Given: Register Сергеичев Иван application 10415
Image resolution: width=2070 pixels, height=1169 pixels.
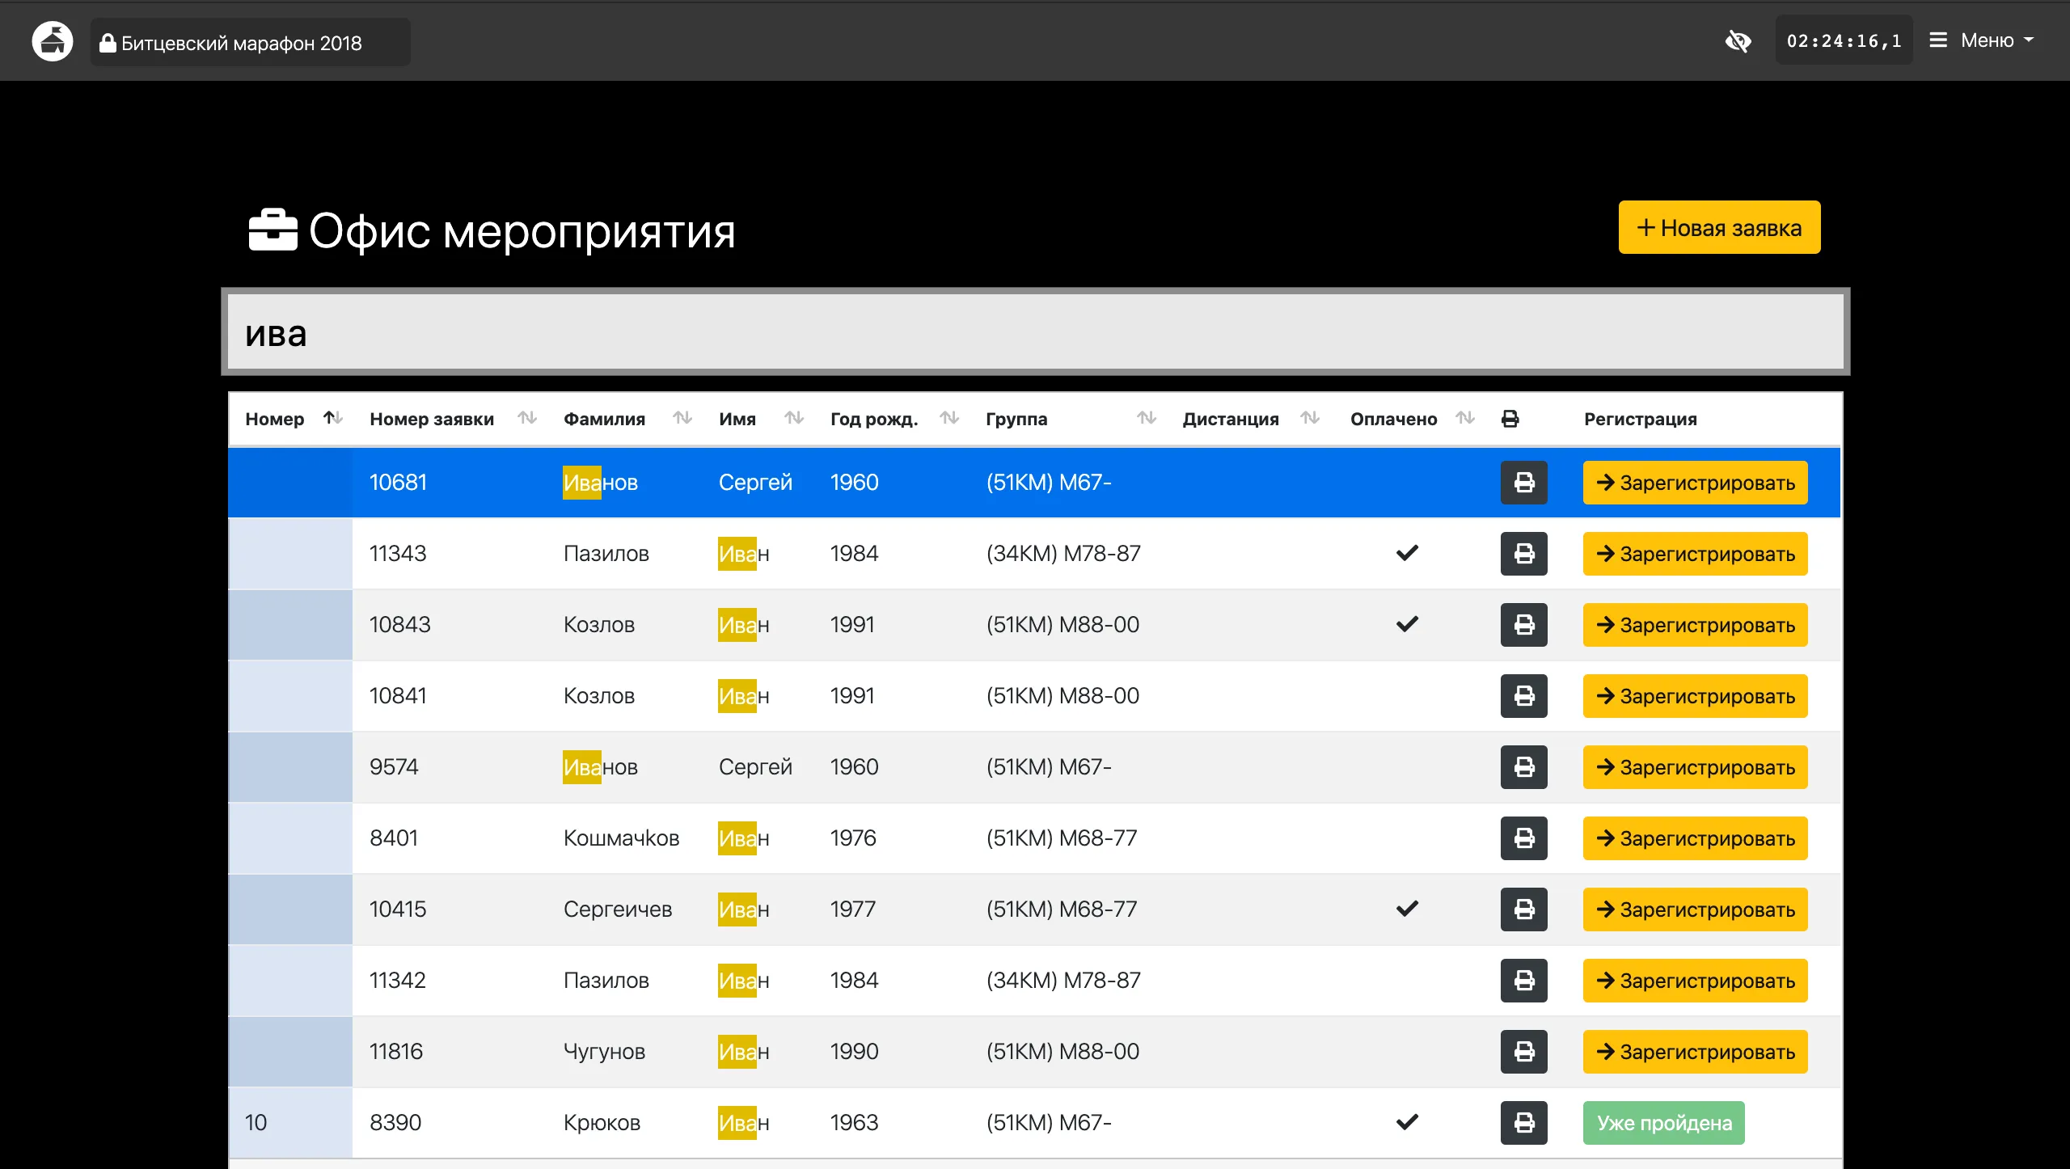Looking at the screenshot, I should [1695, 909].
